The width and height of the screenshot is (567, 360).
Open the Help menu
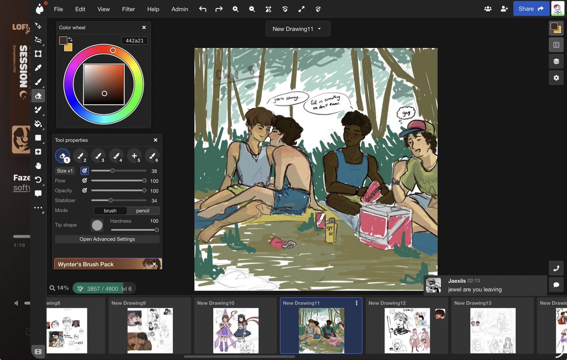pyautogui.click(x=153, y=9)
